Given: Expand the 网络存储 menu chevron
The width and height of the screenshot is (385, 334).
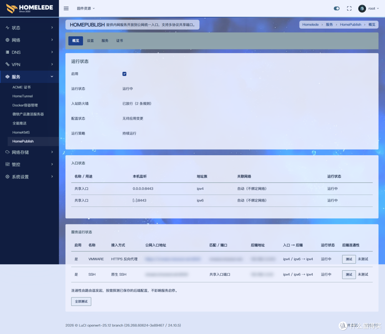Looking at the screenshot, I should click(52, 152).
